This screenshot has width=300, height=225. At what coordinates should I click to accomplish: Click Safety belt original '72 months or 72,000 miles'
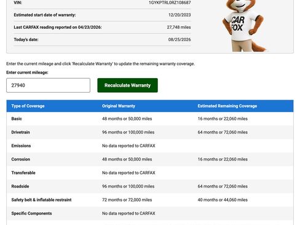127,200
